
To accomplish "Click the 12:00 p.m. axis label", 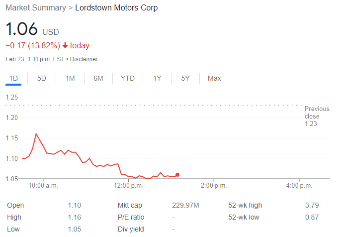I will (129, 186).
